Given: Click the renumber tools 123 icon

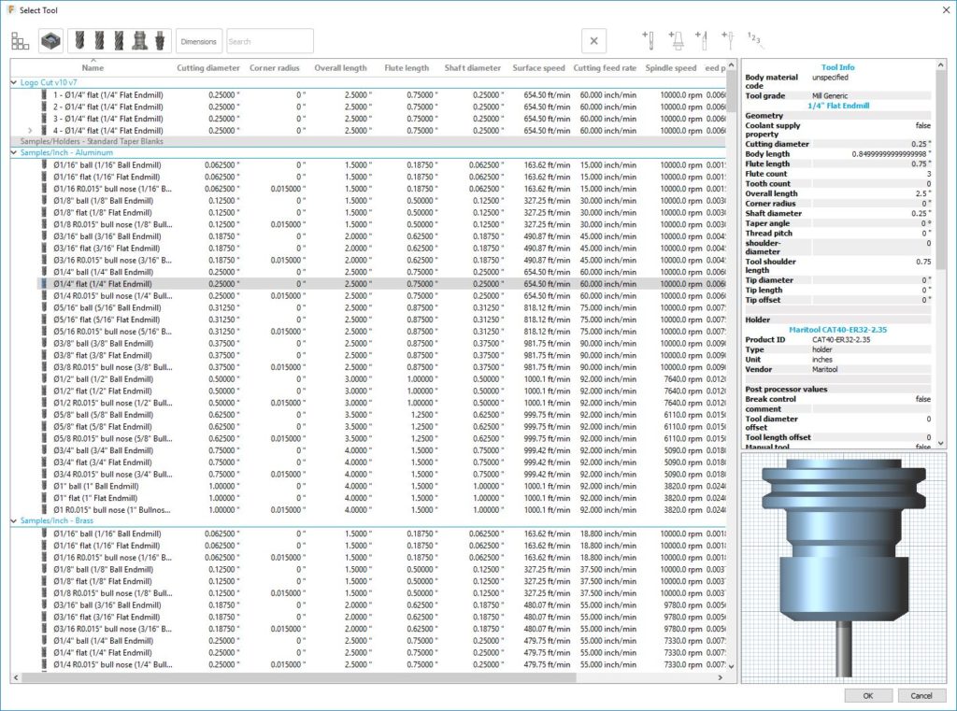Looking at the screenshot, I should 752,40.
